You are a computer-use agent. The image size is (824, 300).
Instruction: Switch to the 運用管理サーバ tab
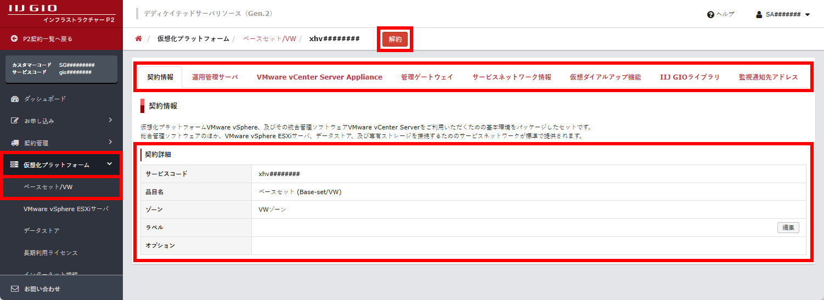click(215, 77)
